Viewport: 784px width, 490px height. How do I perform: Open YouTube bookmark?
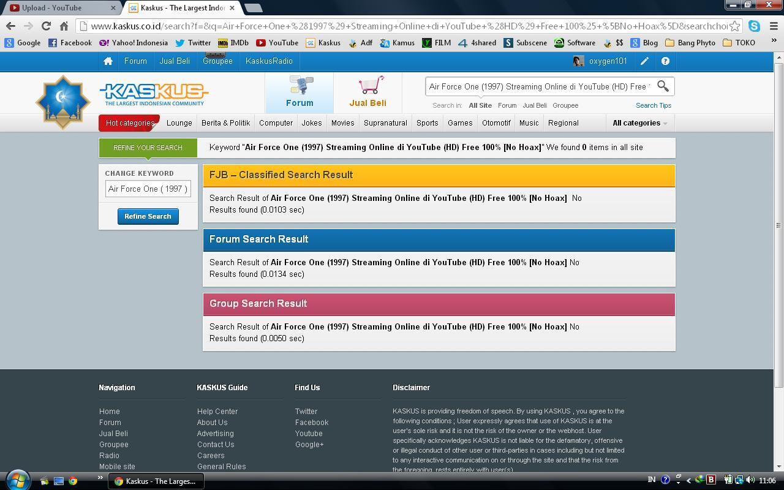tap(277, 42)
